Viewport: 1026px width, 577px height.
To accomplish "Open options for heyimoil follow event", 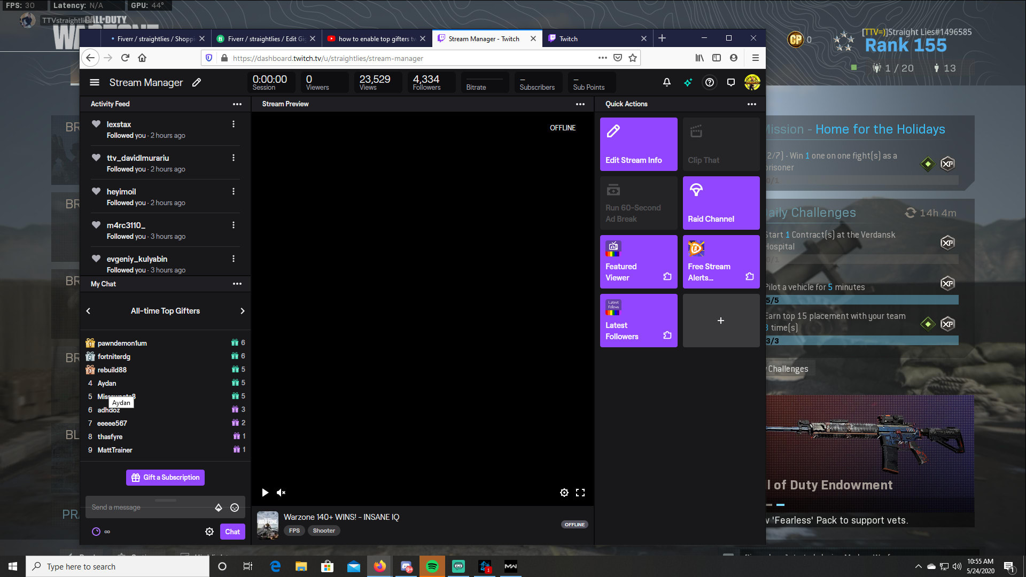I will pos(234,191).
